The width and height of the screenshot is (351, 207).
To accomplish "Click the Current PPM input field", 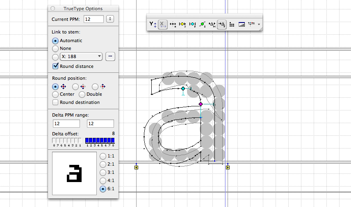I will [93, 19].
